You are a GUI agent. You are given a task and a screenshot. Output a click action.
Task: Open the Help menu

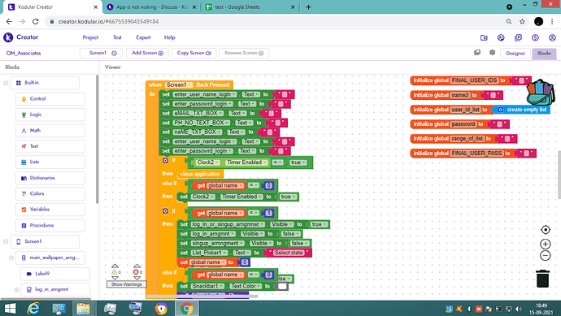click(x=170, y=37)
